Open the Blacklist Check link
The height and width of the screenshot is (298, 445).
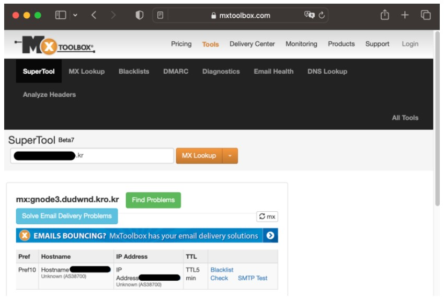pos(222,274)
